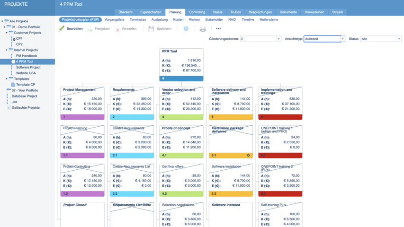This screenshot has width=404, height=227.
Task: Collapse the Customer Projects tree folder
Action: tap(7, 33)
